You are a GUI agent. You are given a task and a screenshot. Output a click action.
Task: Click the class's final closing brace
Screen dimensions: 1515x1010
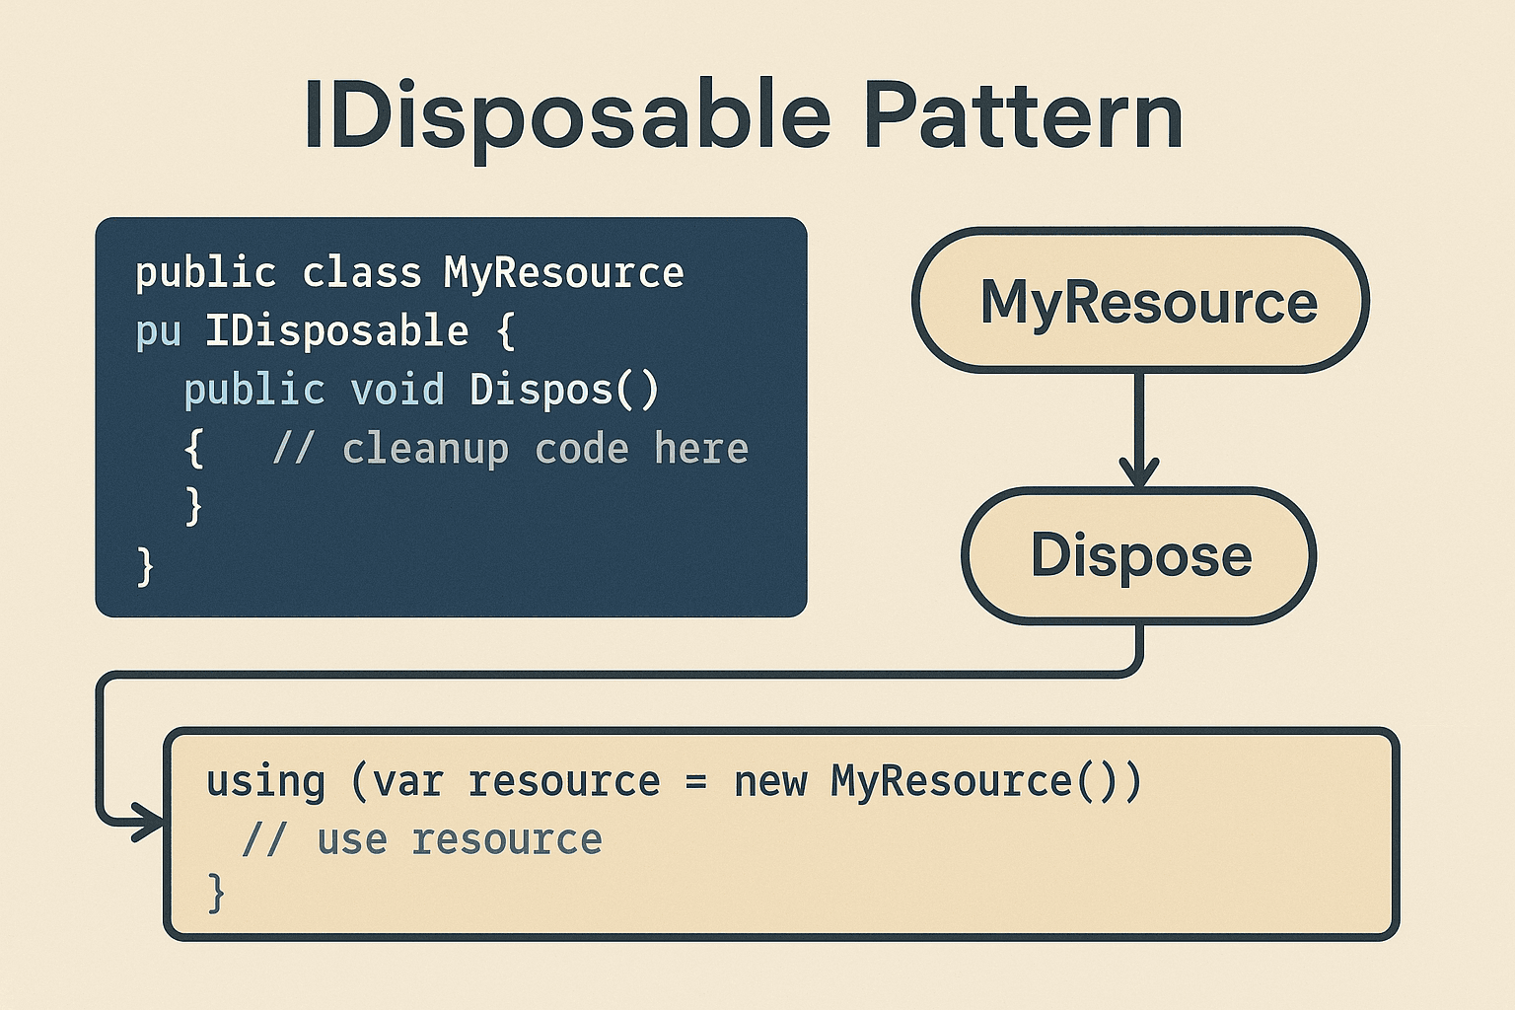[x=145, y=566]
